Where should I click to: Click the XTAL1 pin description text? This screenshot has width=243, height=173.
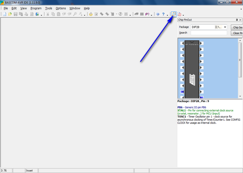point(205,112)
